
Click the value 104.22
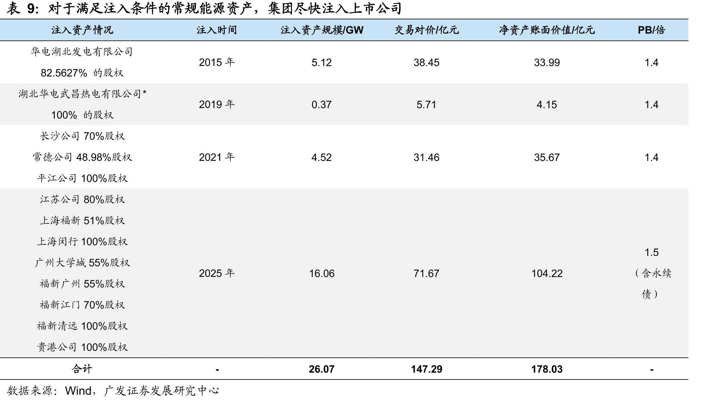[547, 274]
